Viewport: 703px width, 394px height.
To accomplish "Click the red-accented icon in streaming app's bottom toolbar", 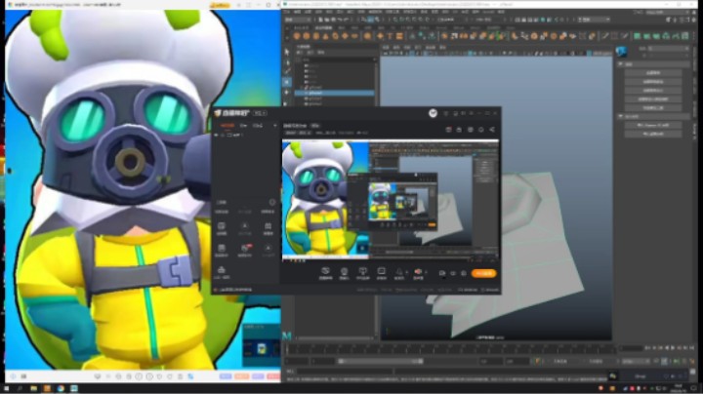I will 418,273.
